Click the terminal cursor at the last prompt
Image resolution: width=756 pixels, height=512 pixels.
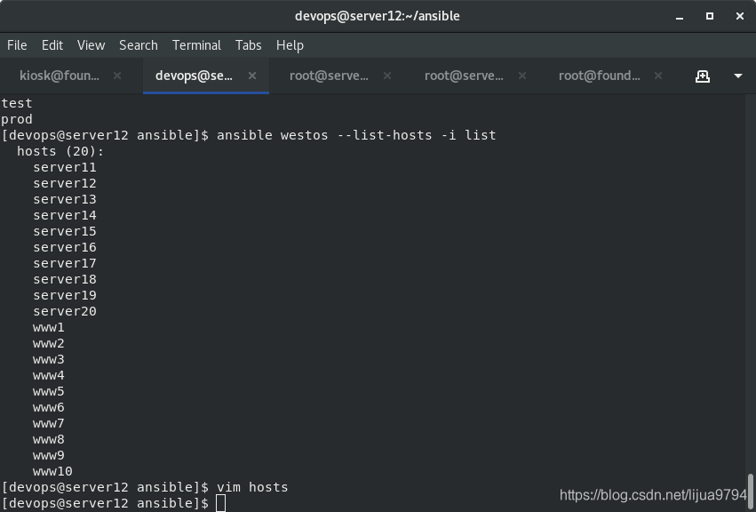click(221, 503)
